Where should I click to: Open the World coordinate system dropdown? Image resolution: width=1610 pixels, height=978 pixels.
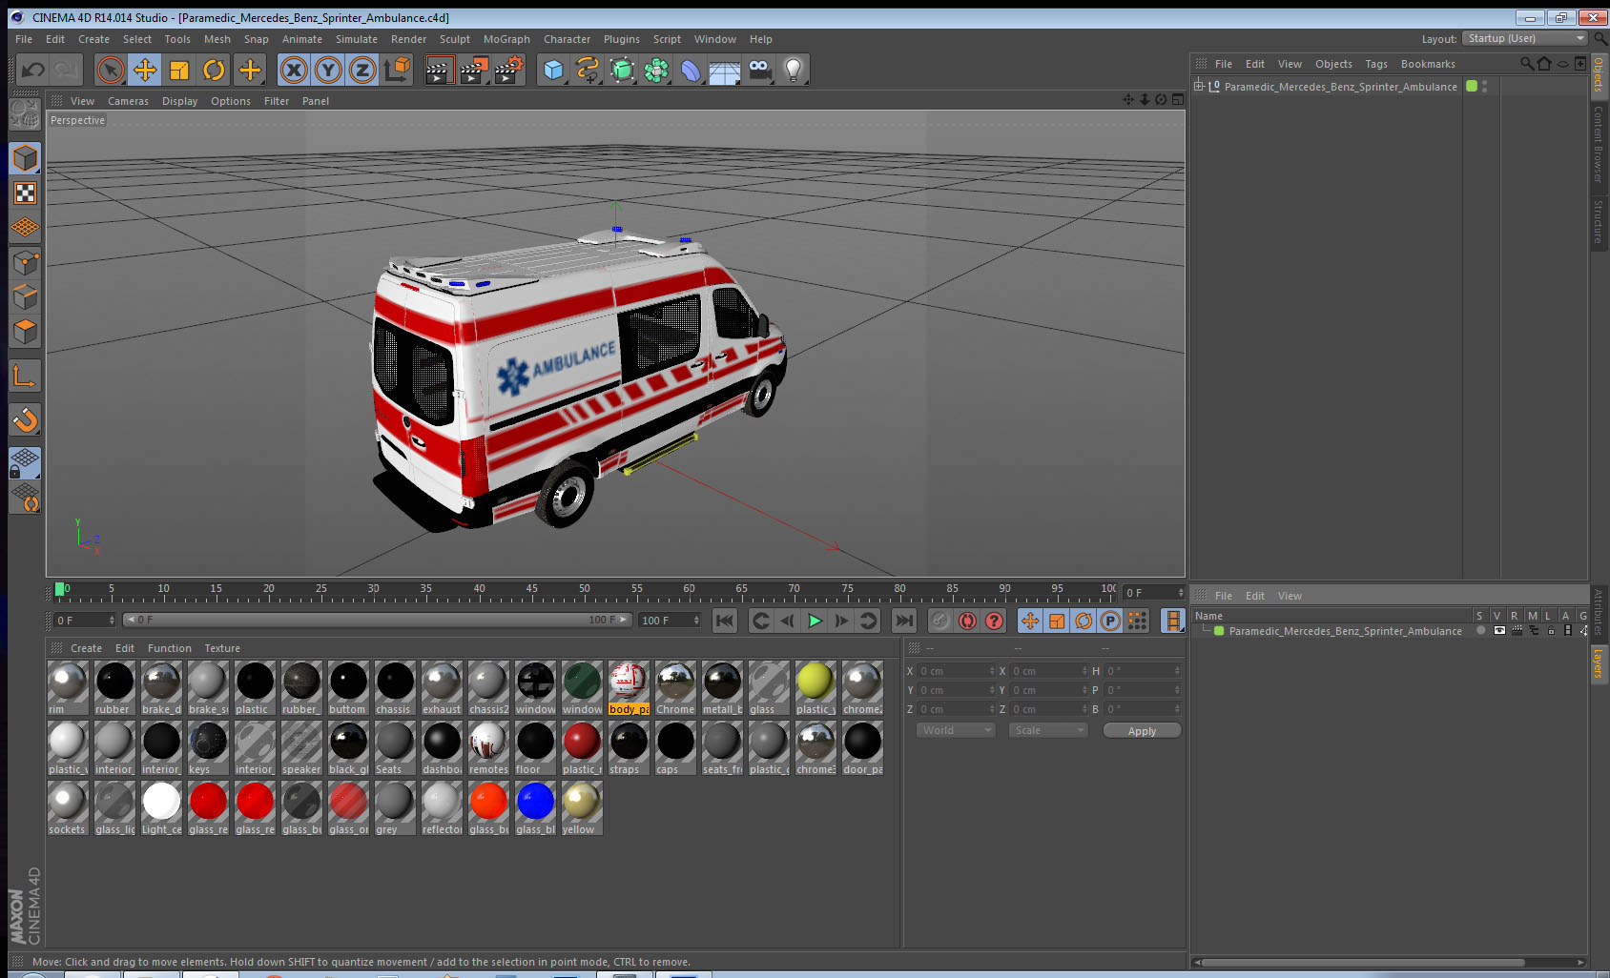(x=955, y=730)
